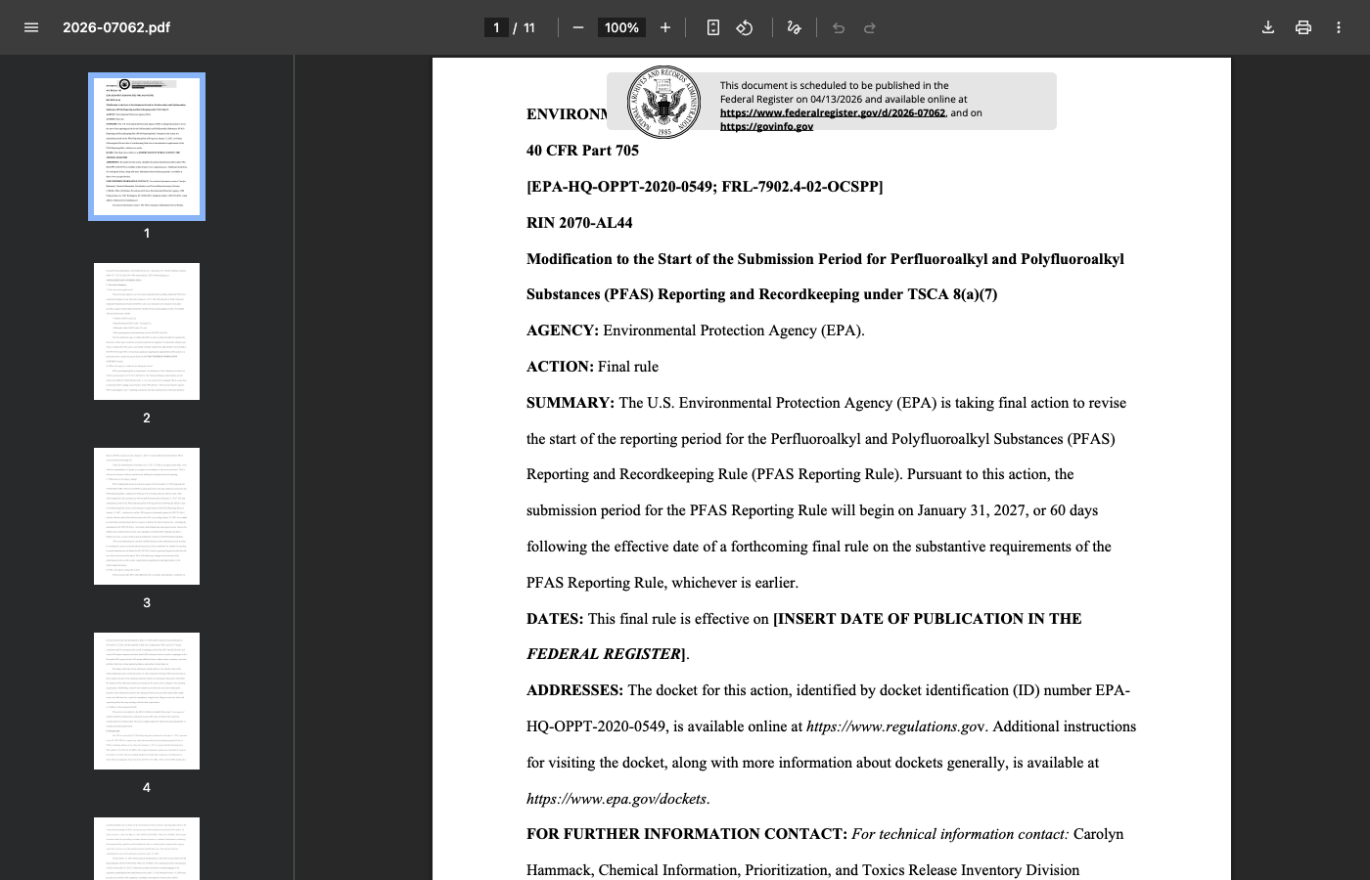Image resolution: width=1370 pixels, height=880 pixels.
Task: Open the more actions three-dot menu
Action: (x=1339, y=27)
